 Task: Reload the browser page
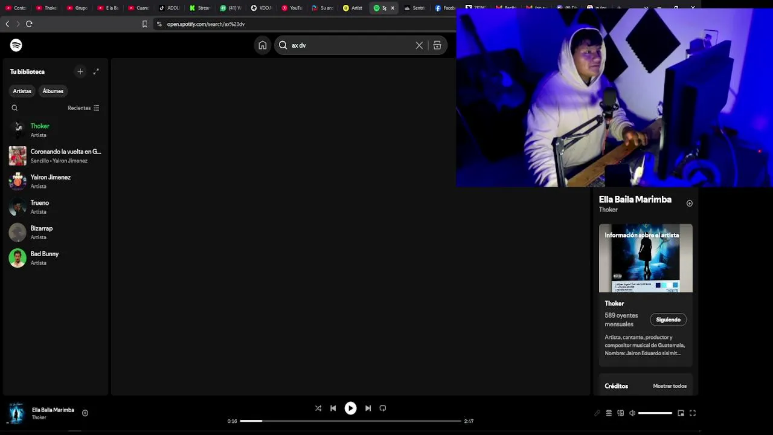tap(29, 24)
